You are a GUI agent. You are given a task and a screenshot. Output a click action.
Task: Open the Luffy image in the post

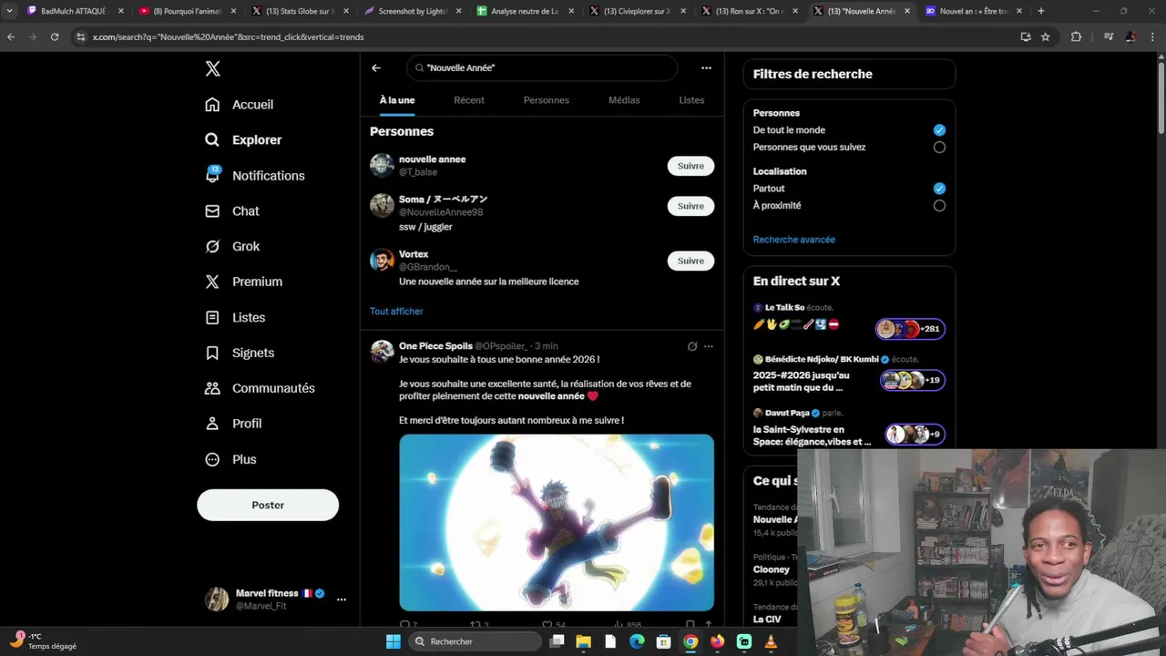tap(557, 522)
